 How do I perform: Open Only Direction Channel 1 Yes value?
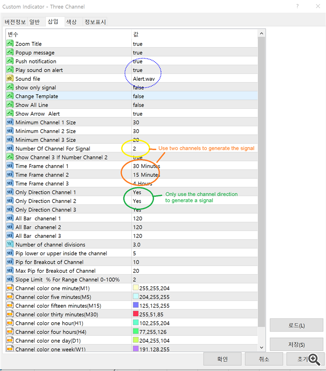(137, 192)
